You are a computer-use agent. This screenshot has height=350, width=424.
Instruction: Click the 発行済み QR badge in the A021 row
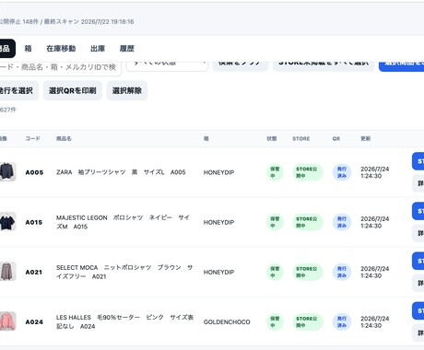[342, 272]
